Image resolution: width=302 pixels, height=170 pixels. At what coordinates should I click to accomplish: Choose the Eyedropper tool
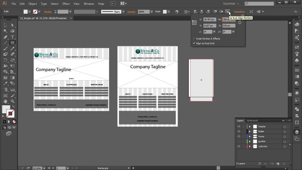[5, 84]
